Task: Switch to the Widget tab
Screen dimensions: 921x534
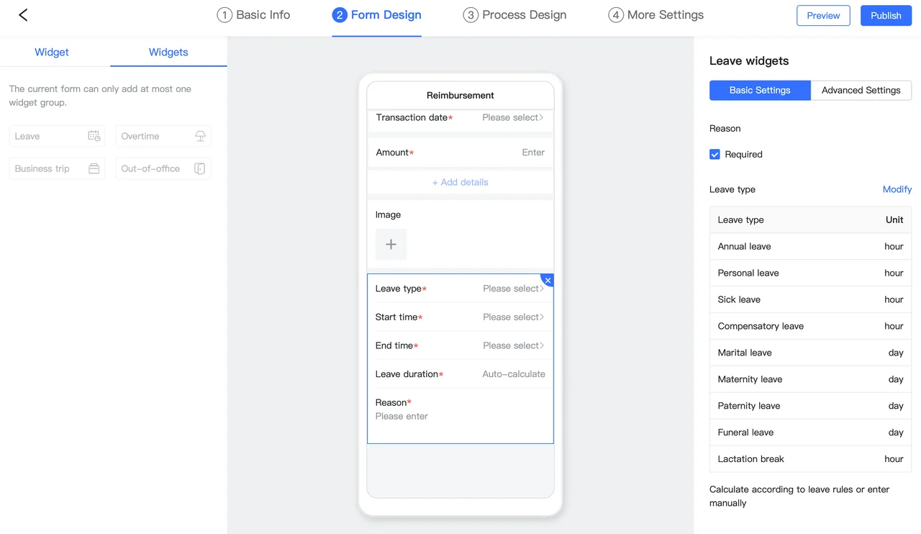Action: (52, 52)
